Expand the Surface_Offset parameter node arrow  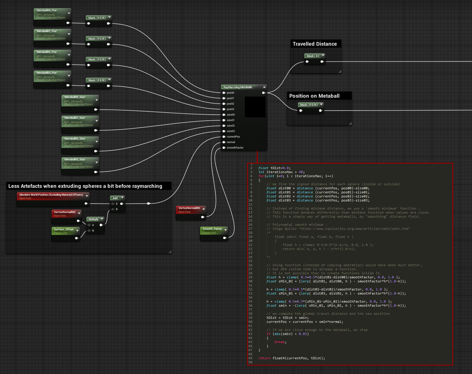(x=77, y=231)
